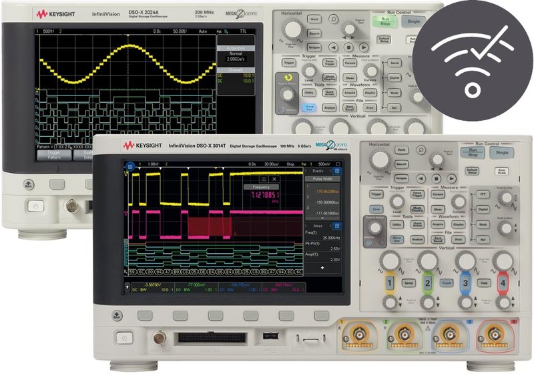Hit the Back key below the 3014T screen
The height and width of the screenshot is (374, 534).
pyautogui.click(x=117, y=315)
